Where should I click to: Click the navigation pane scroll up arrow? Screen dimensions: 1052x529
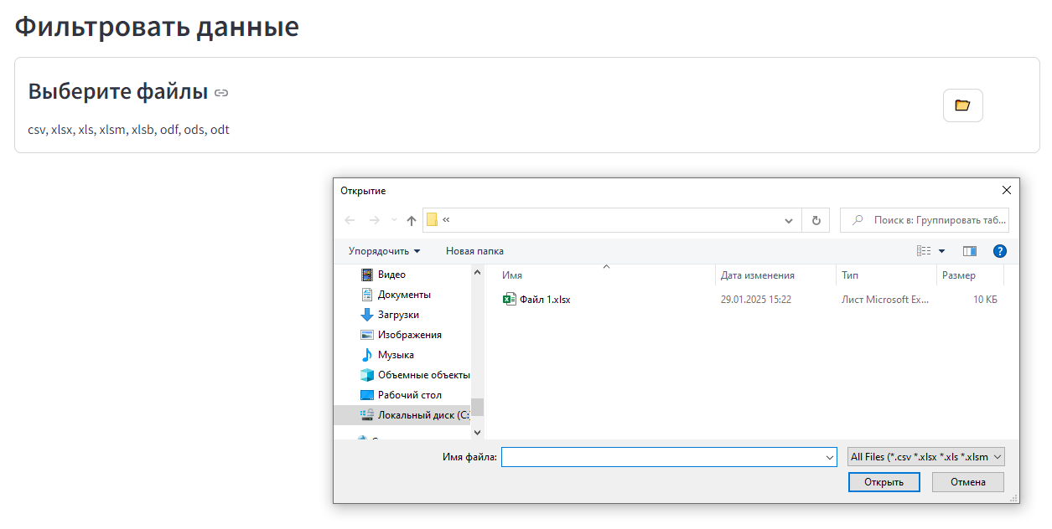(x=478, y=273)
